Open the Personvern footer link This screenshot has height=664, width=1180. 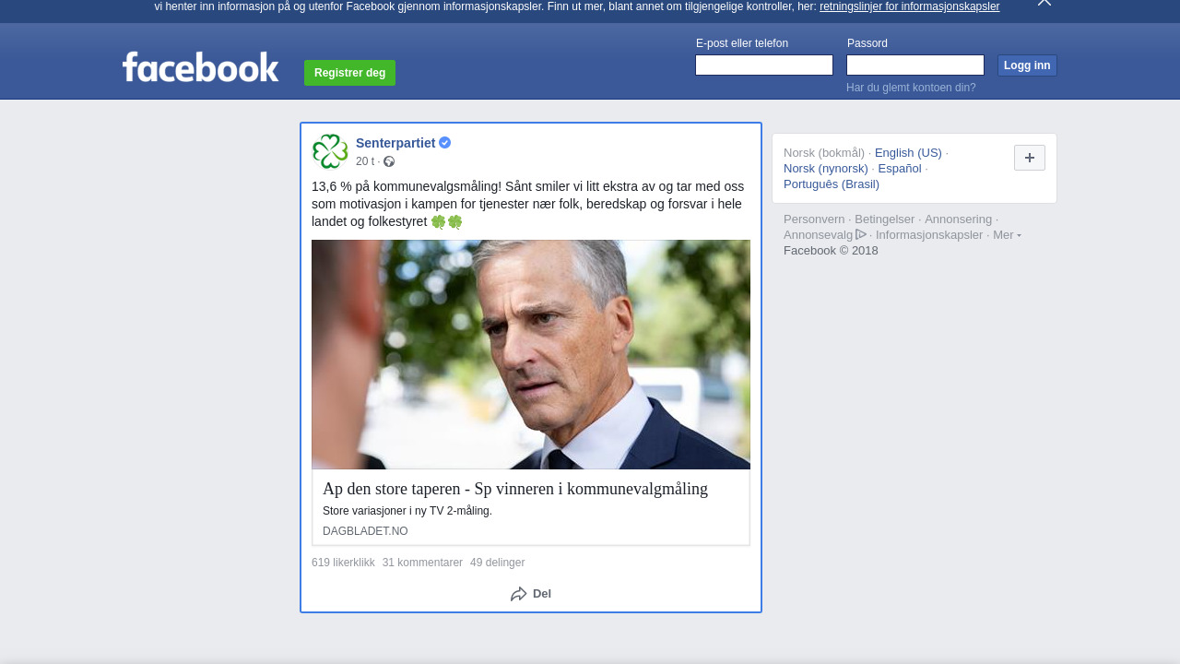pos(814,219)
